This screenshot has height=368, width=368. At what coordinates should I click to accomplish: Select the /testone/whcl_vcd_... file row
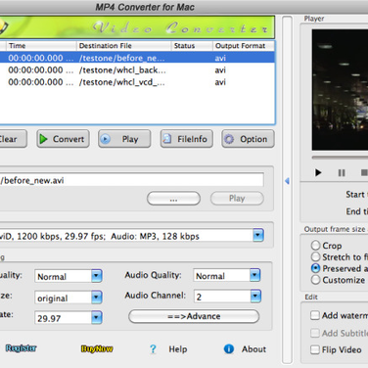click(137, 82)
